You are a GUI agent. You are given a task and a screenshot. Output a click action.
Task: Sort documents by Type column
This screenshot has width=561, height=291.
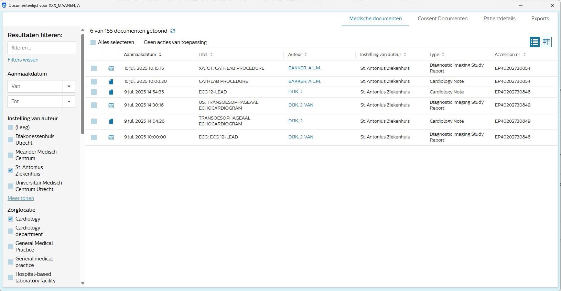(x=443, y=55)
